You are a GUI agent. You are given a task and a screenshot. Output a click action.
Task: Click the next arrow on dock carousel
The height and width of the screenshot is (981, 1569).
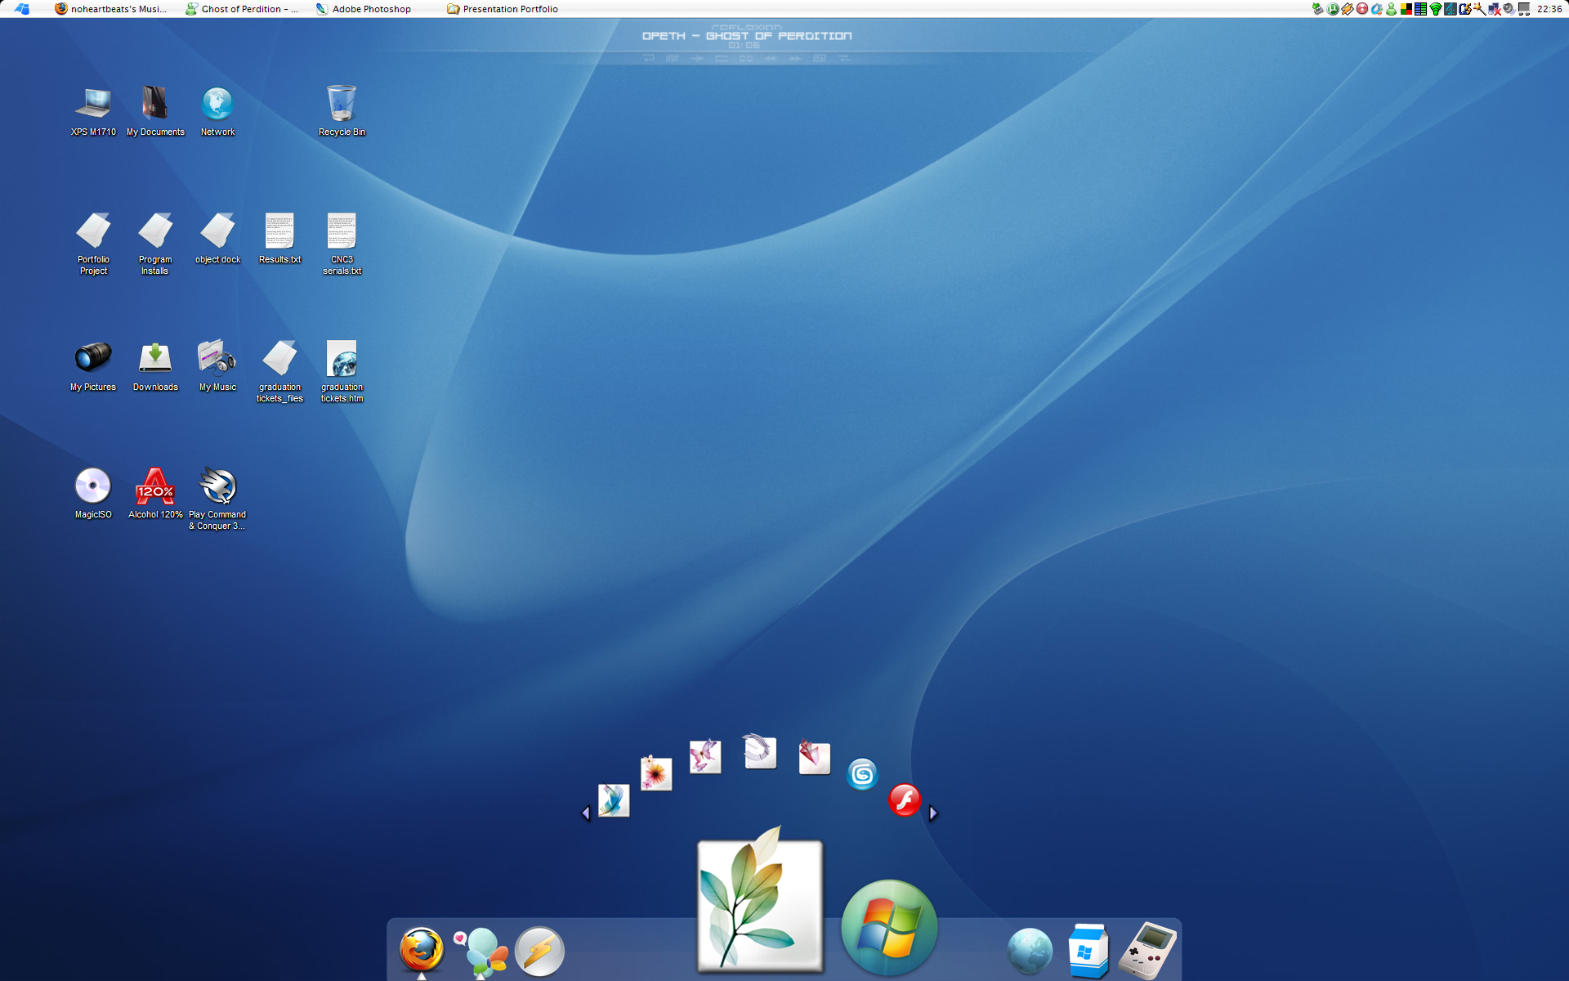click(x=933, y=812)
